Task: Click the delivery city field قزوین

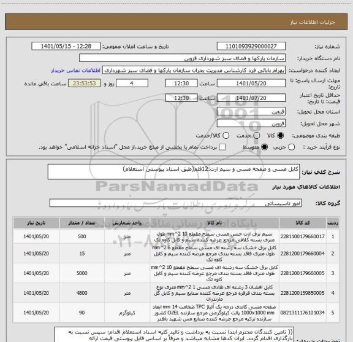Action: (251, 123)
